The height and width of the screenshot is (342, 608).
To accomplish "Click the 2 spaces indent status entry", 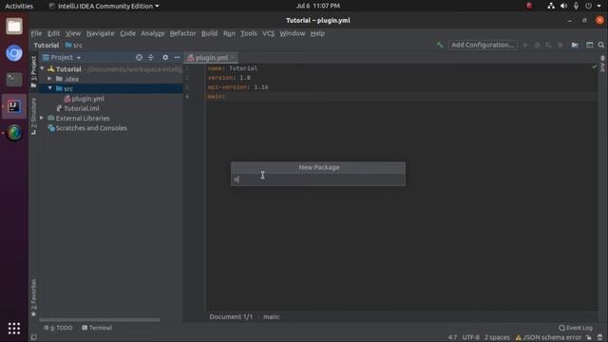I will tap(497, 338).
